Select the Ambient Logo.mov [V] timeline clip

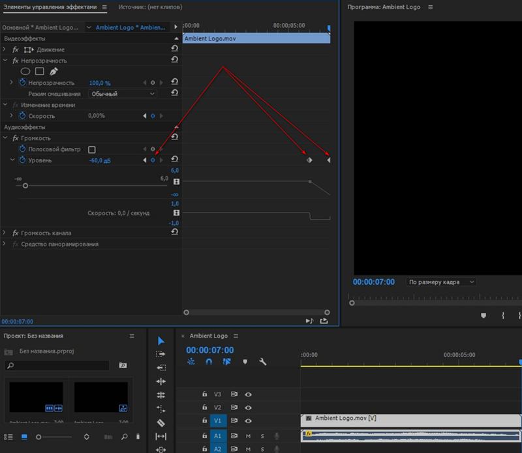coord(410,420)
